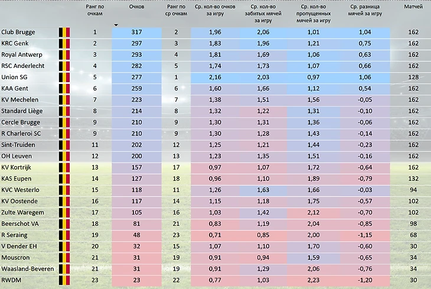Click Zulte Waregem's red 2,12 conceded cell
This screenshot has width=431, height=289.
click(314, 212)
